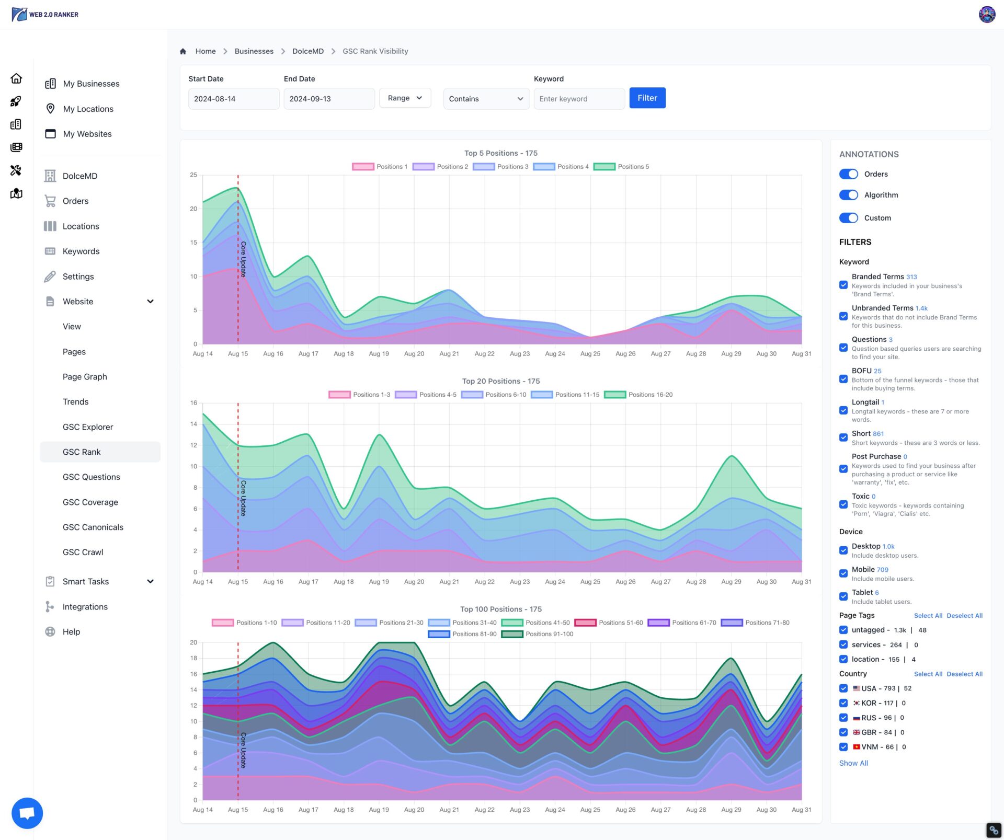Uncheck the Branded Terms checkbox

click(x=843, y=285)
